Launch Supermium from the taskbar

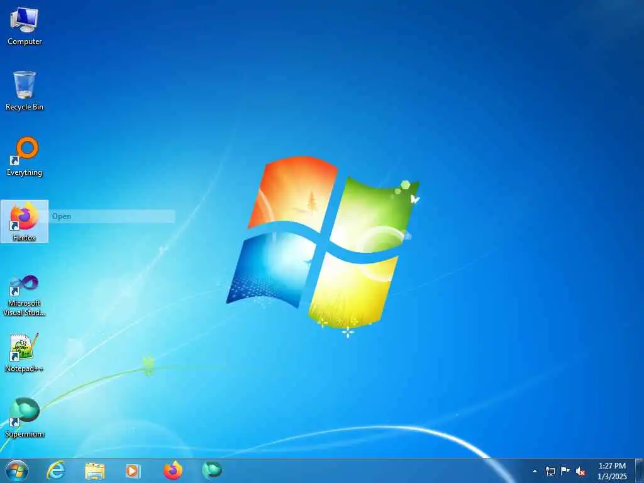212,470
